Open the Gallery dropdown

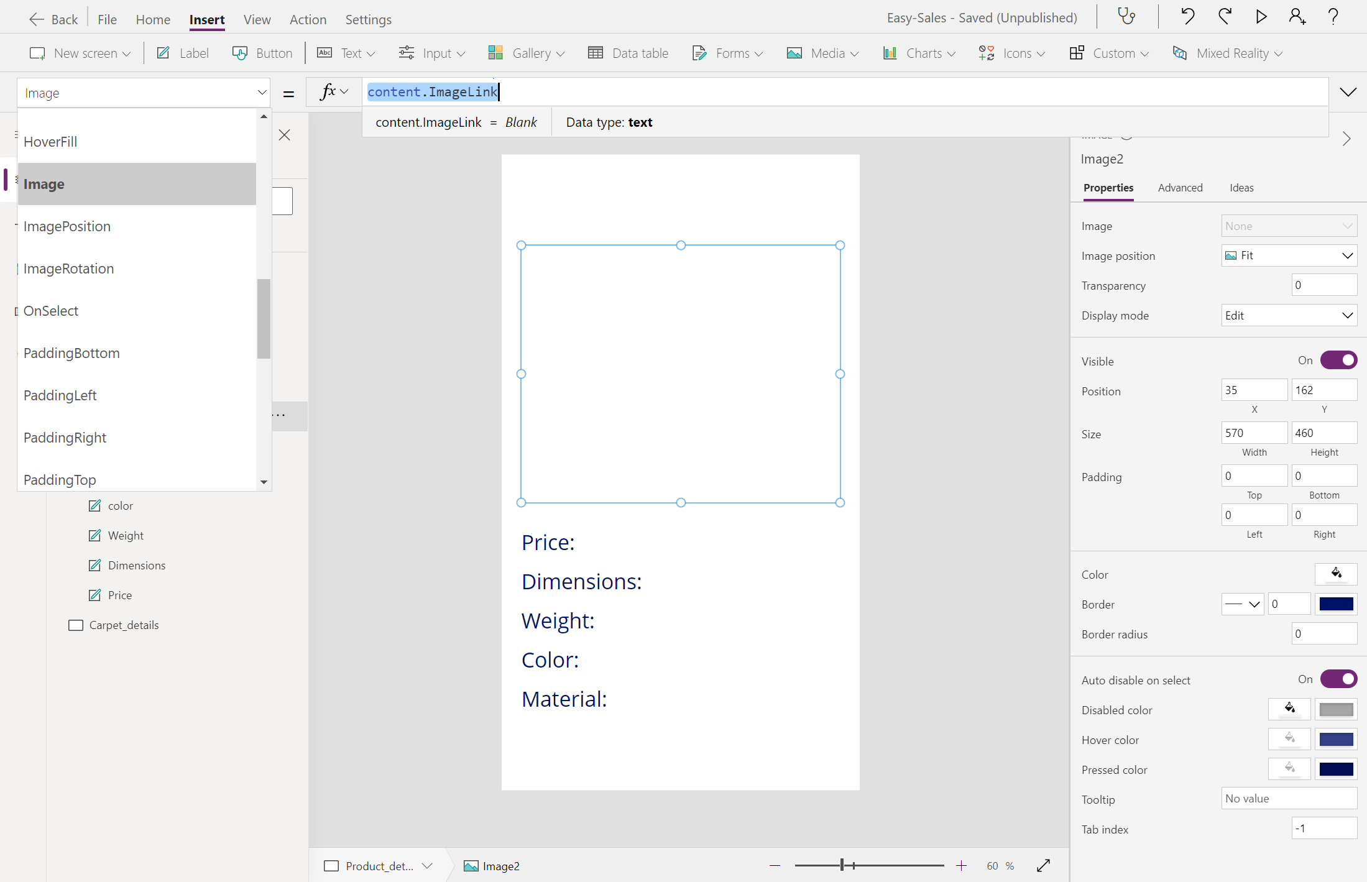(x=527, y=53)
